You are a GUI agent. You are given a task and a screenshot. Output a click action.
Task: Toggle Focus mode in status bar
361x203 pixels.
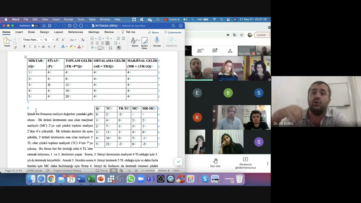coord(102,171)
